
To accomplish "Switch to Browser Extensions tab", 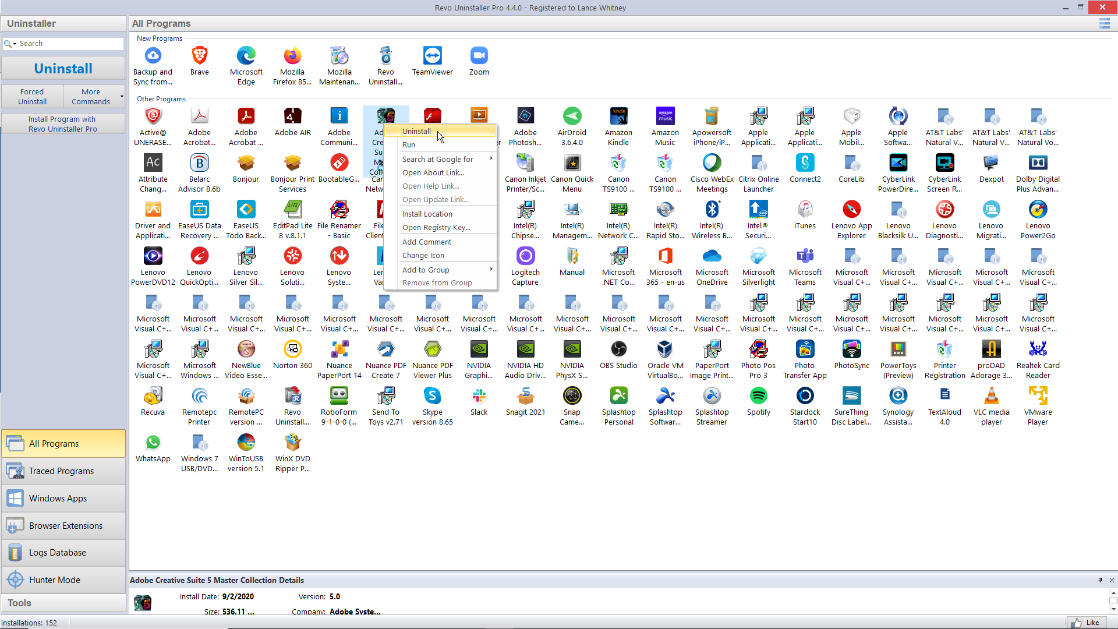I will 65,525.
